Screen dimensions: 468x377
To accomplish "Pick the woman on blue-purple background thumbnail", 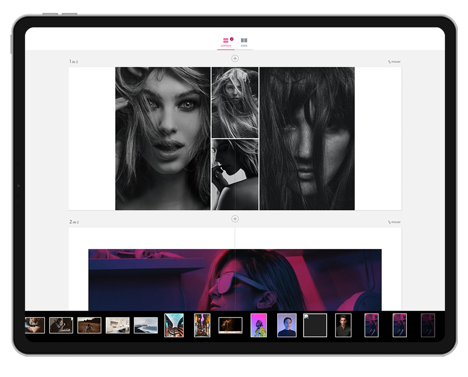I will coord(287,325).
